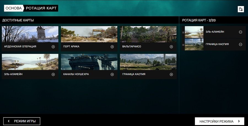The width and height of the screenshot is (248, 126).
Task: Add Эль-Аламейн with its plus icon
Action: [x=53, y=74]
